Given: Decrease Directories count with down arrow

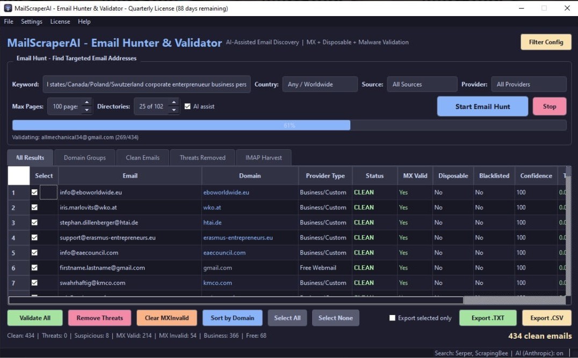Looking at the screenshot, I should (174, 110).
